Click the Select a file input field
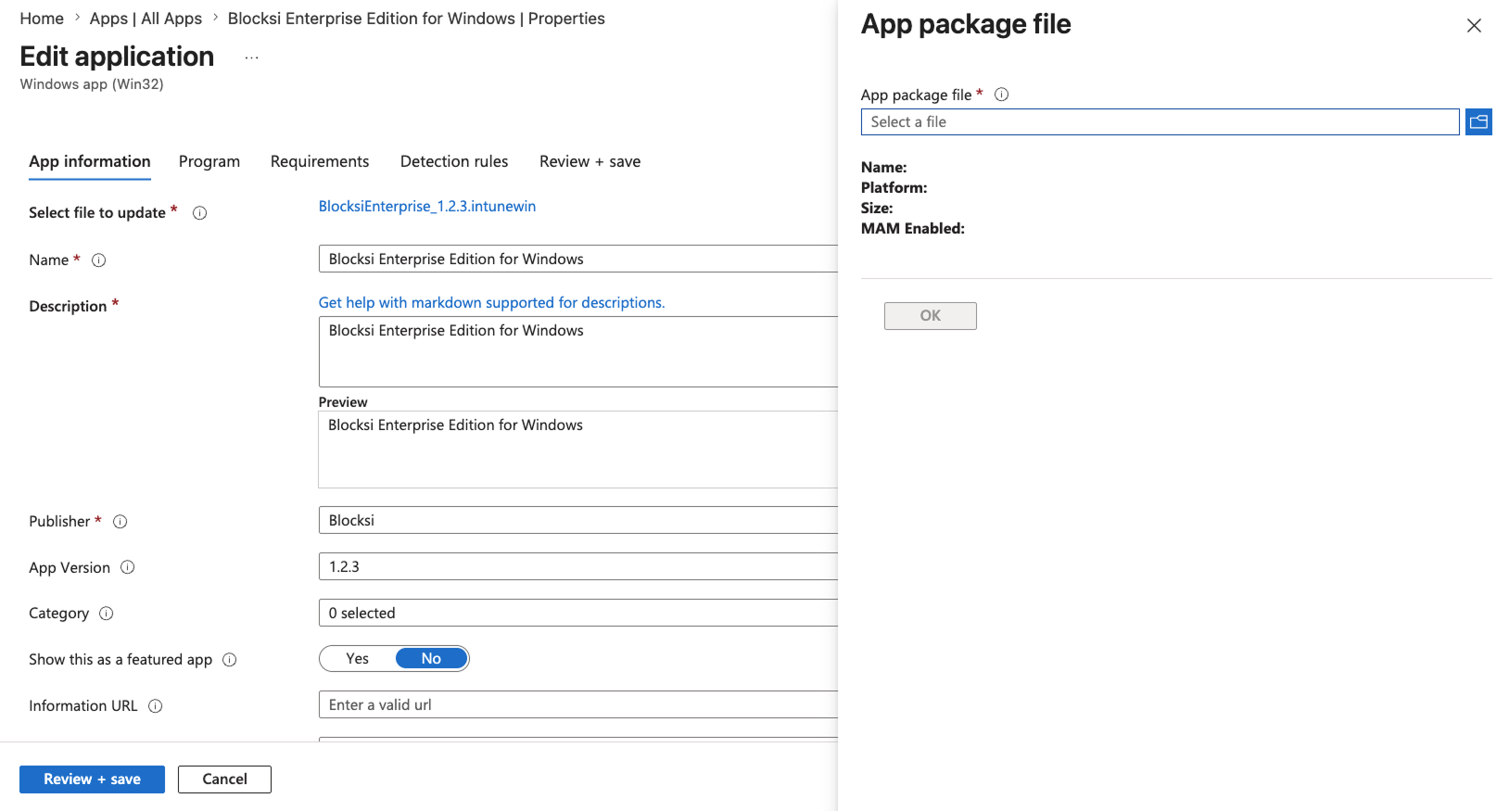 click(x=1160, y=122)
